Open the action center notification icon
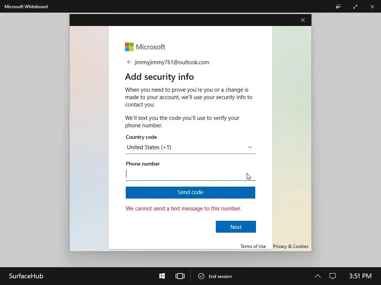This screenshot has width=381, height=285. point(332,276)
